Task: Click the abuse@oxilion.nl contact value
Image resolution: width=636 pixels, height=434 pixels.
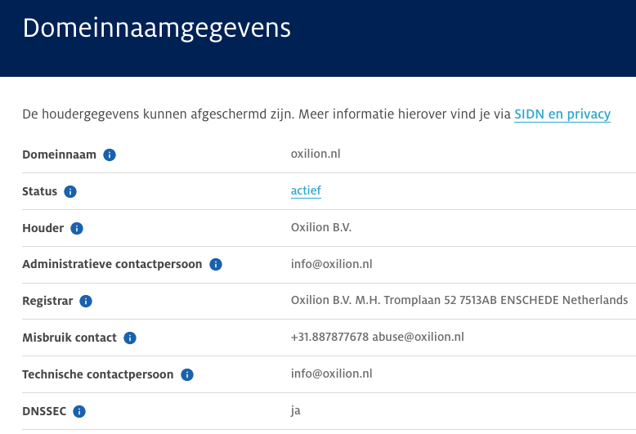Action: 418,337
